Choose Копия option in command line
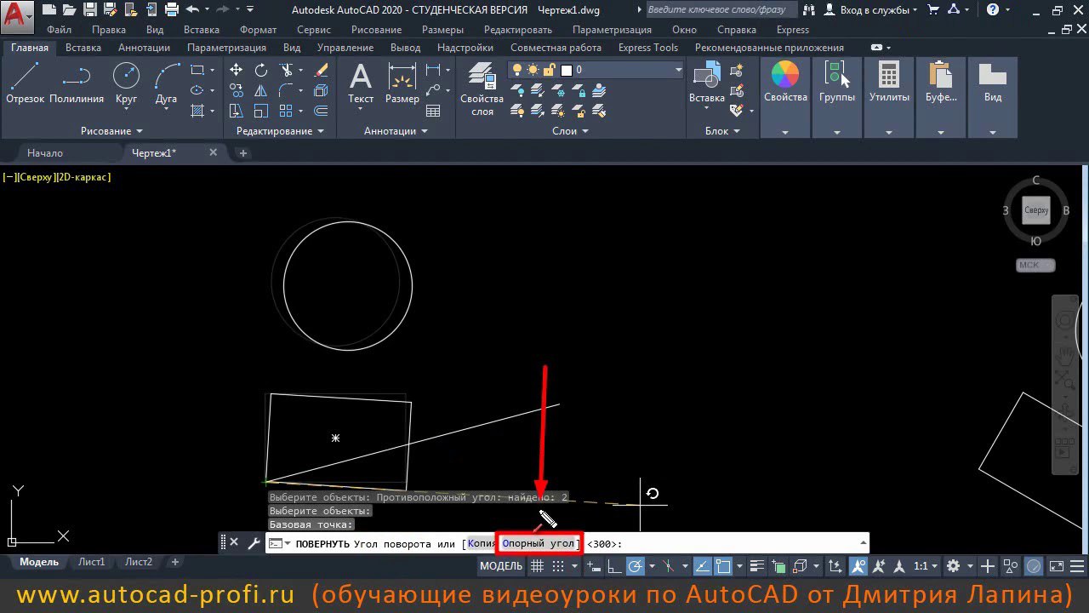 pos(481,543)
